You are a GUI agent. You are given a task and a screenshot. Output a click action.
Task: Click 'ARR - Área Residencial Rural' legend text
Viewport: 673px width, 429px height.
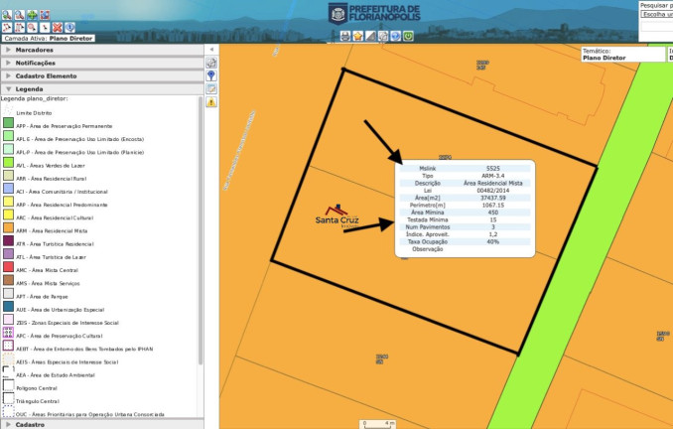pyautogui.click(x=51, y=179)
